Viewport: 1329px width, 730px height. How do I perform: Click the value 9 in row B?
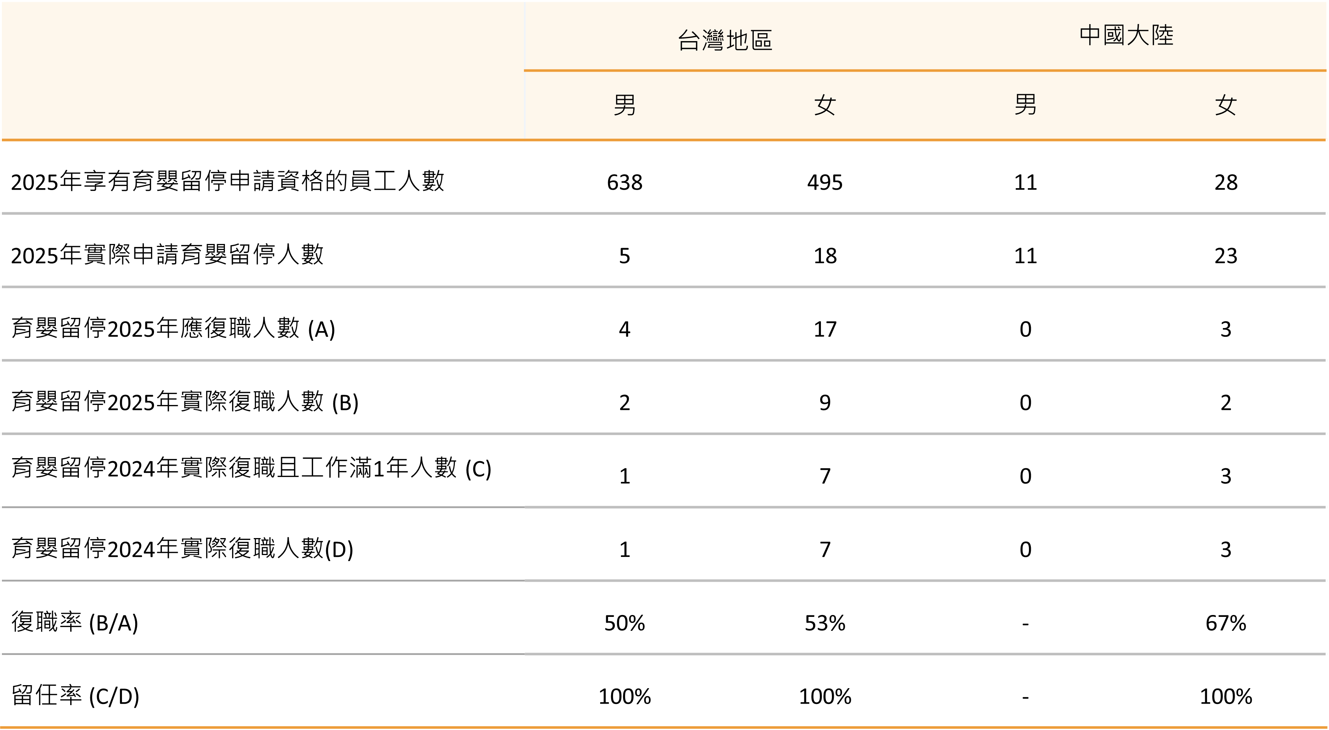(x=825, y=403)
